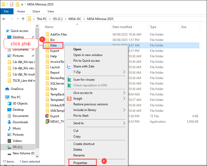The height and width of the screenshot is (166, 207).
Task: Click MISA JSC in the address path
Action: click(75, 19)
